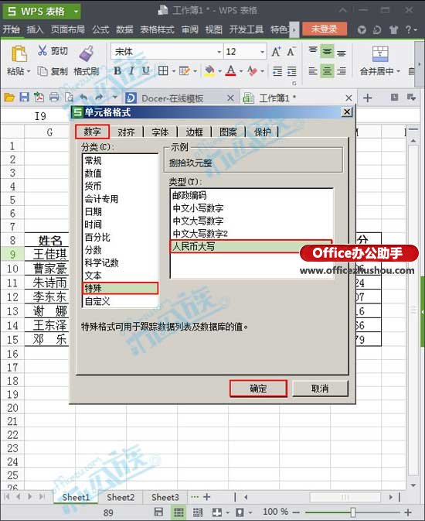The image size is (425, 521).
Task: Align cell content to the top
Action: pyautogui.click(x=312, y=51)
